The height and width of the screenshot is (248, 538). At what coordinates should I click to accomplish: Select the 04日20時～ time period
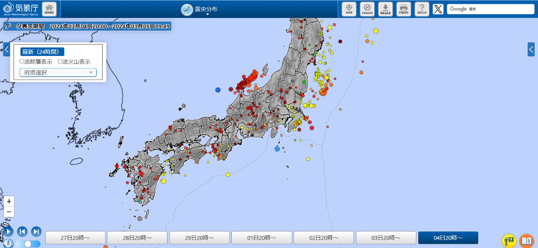(x=448, y=238)
